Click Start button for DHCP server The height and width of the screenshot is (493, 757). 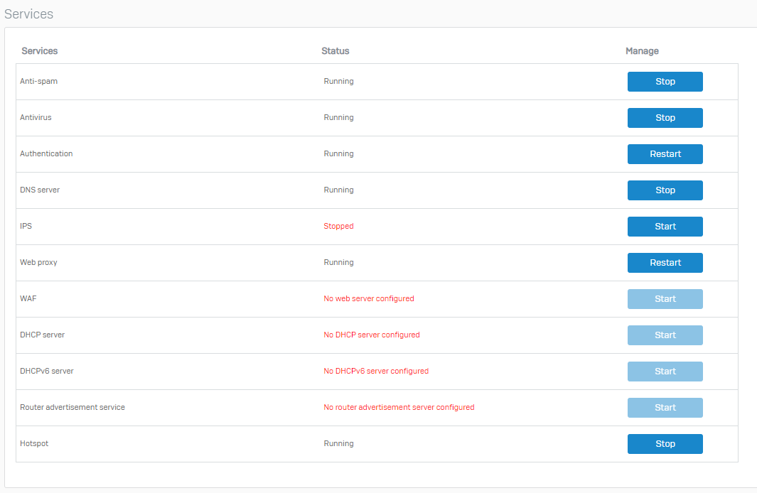[x=665, y=335]
